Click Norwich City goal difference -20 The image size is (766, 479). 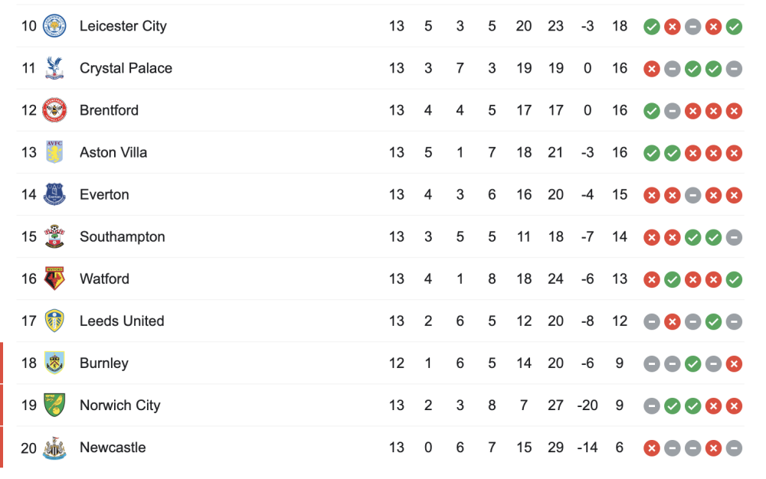pyautogui.click(x=588, y=406)
